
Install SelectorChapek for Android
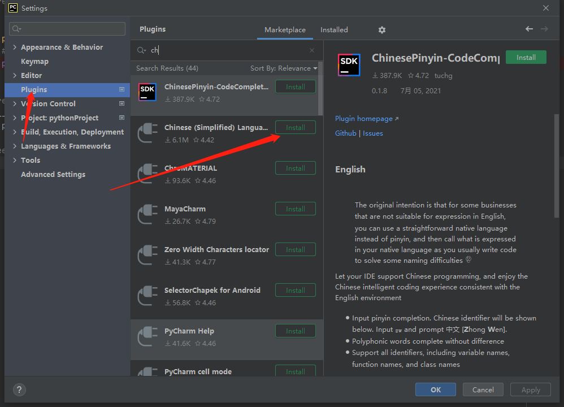click(296, 290)
